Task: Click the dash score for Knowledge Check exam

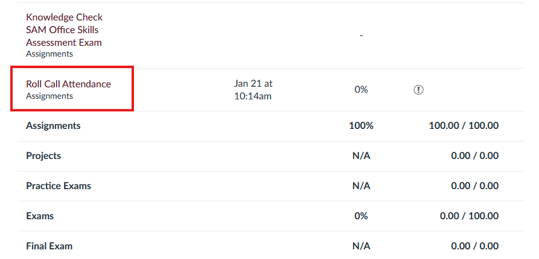Action: pyautogui.click(x=362, y=36)
